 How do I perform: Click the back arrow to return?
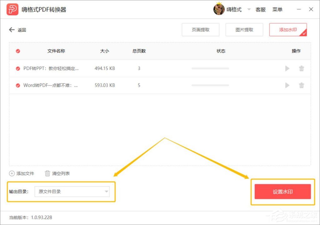12,30
